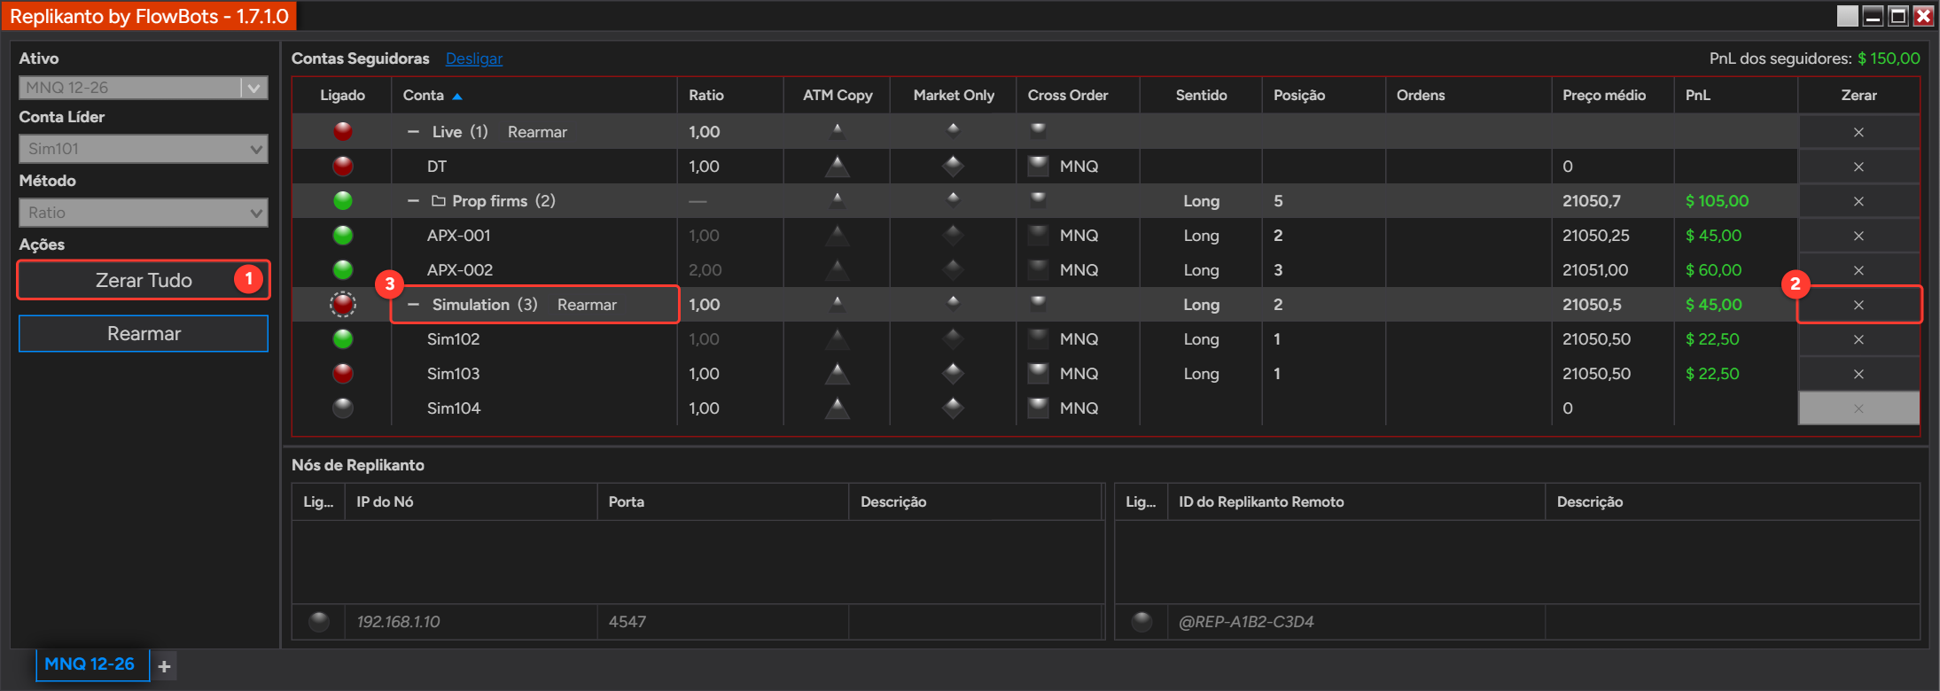
Task: Click the Desligar link
Action: 474,58
